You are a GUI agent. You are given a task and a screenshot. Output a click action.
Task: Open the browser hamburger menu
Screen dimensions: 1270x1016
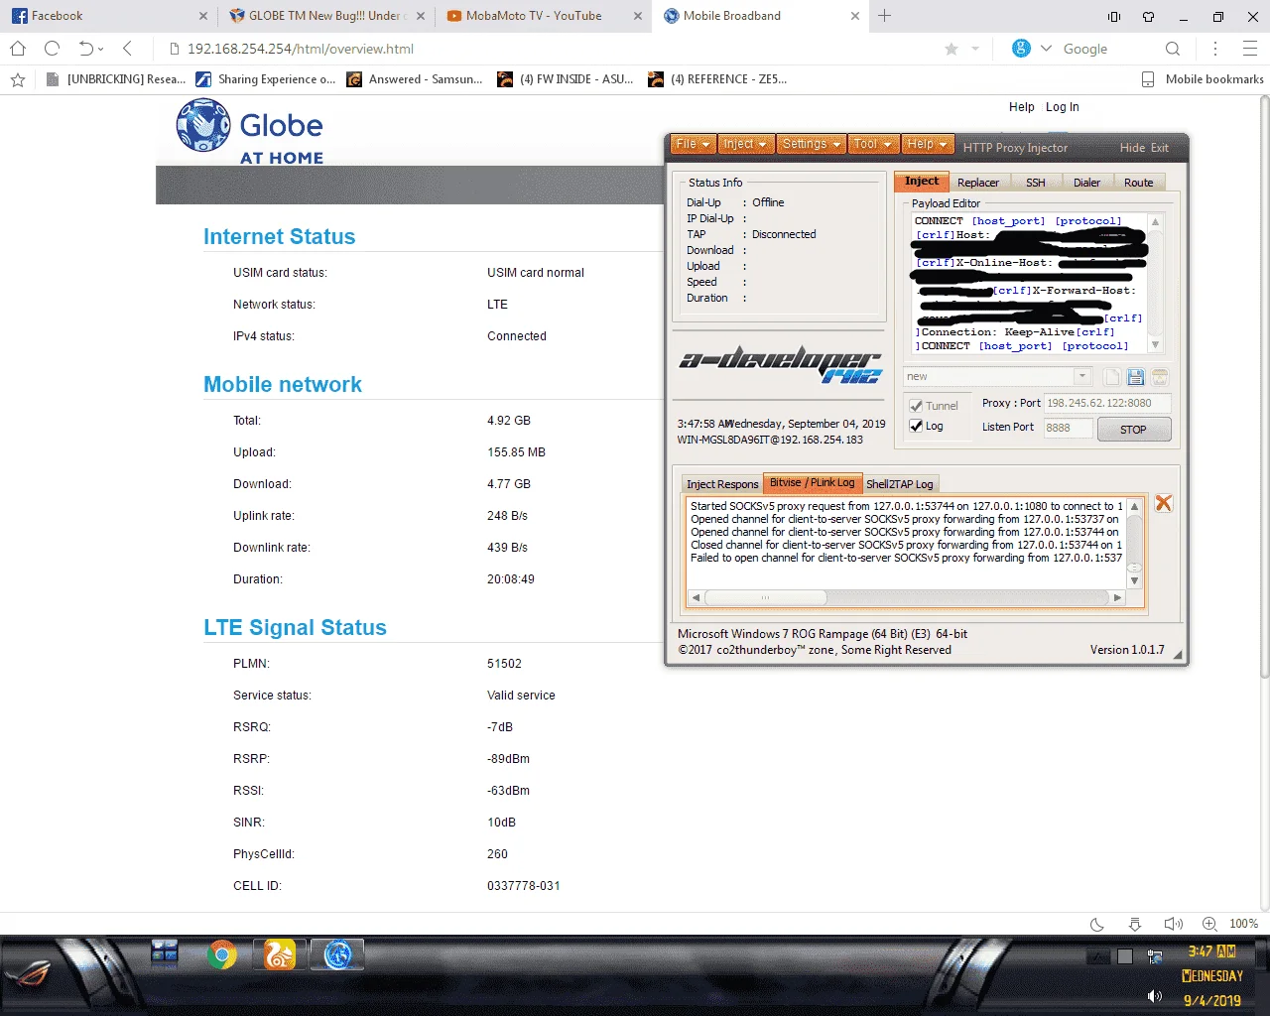[1250, 49]
